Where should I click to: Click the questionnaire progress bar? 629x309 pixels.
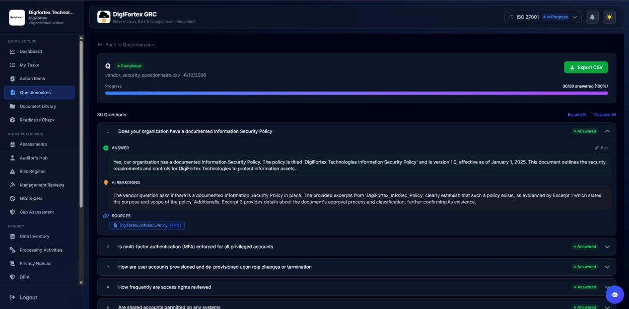click(357, 93)
